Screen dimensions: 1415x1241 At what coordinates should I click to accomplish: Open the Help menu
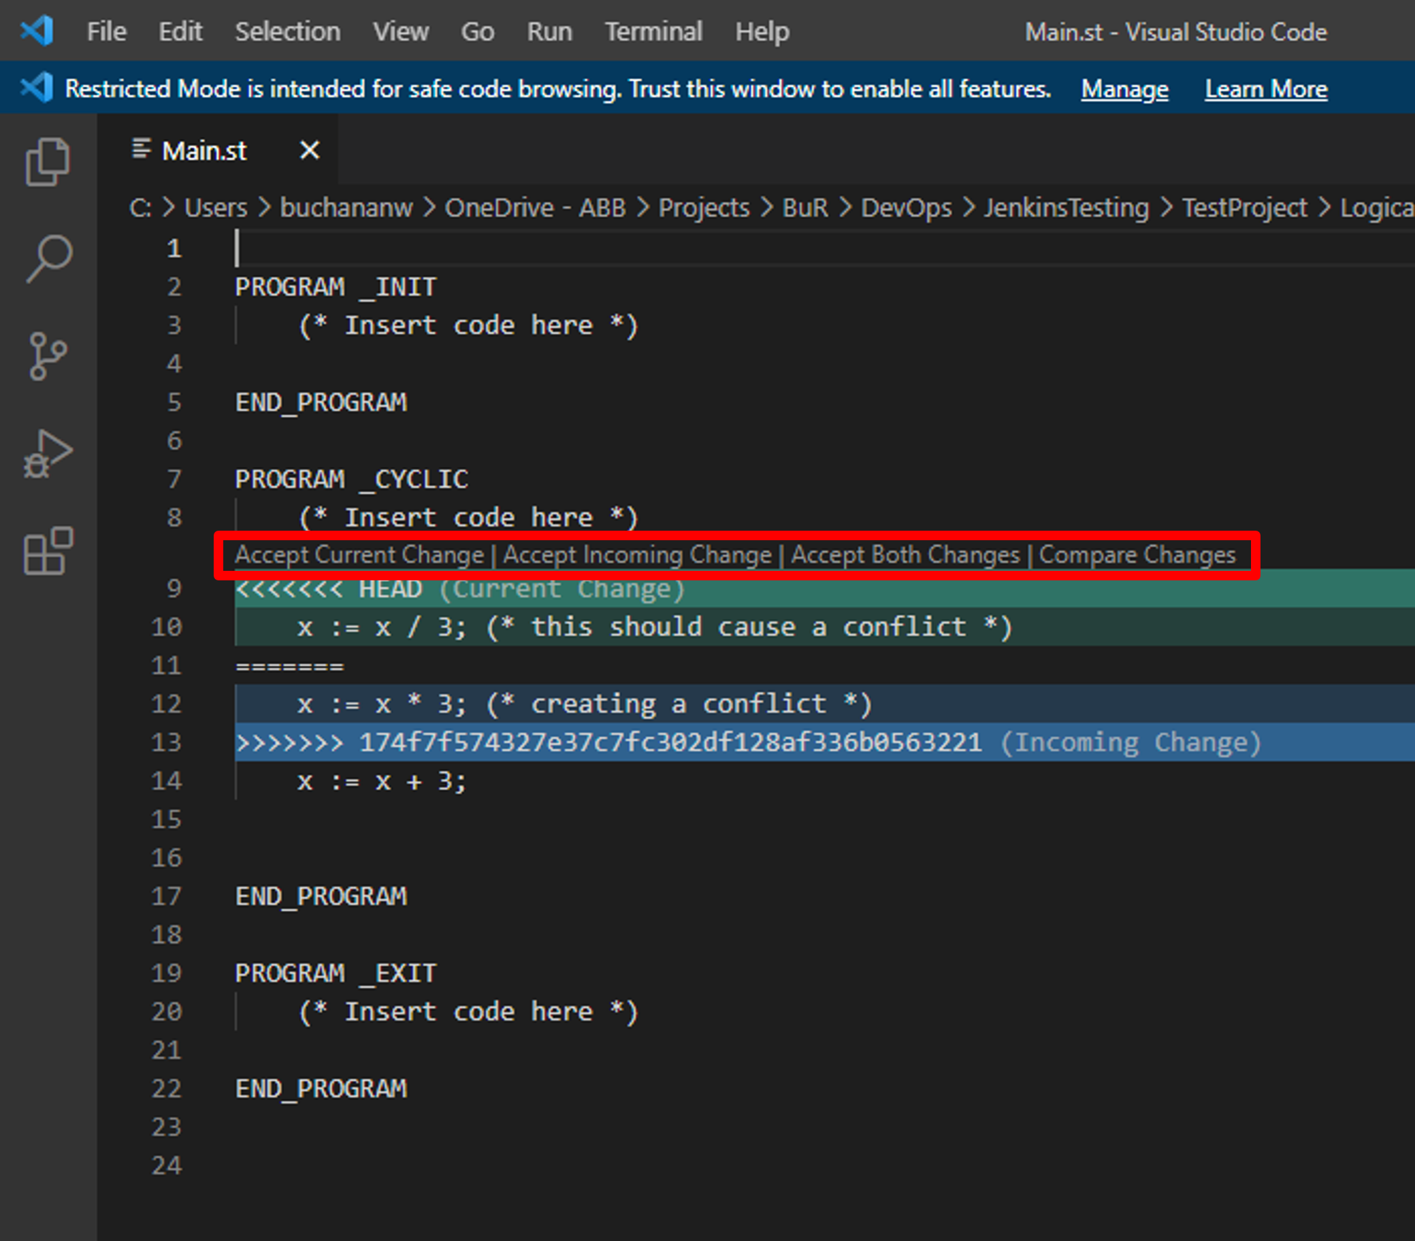762,32
